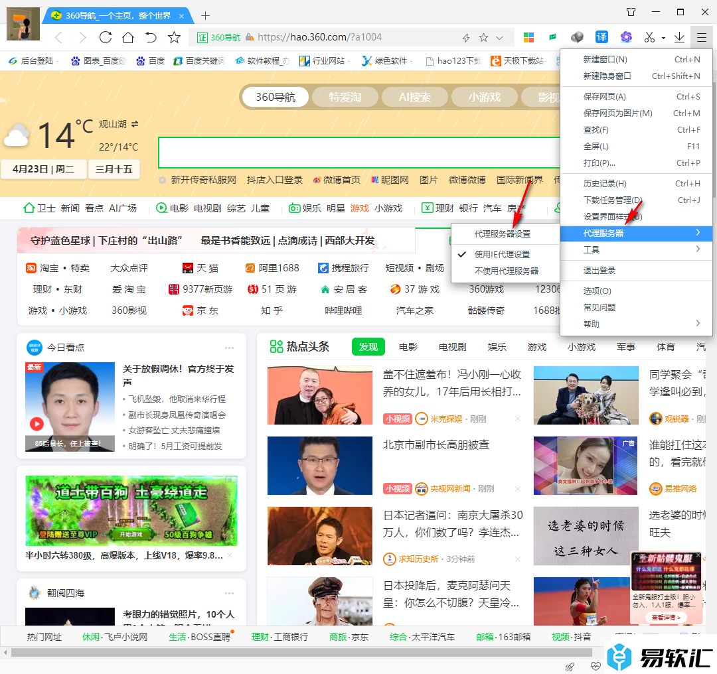Click the gray globe extension icon
This screenshot has width=717, height=674.
tap(577, 37)
